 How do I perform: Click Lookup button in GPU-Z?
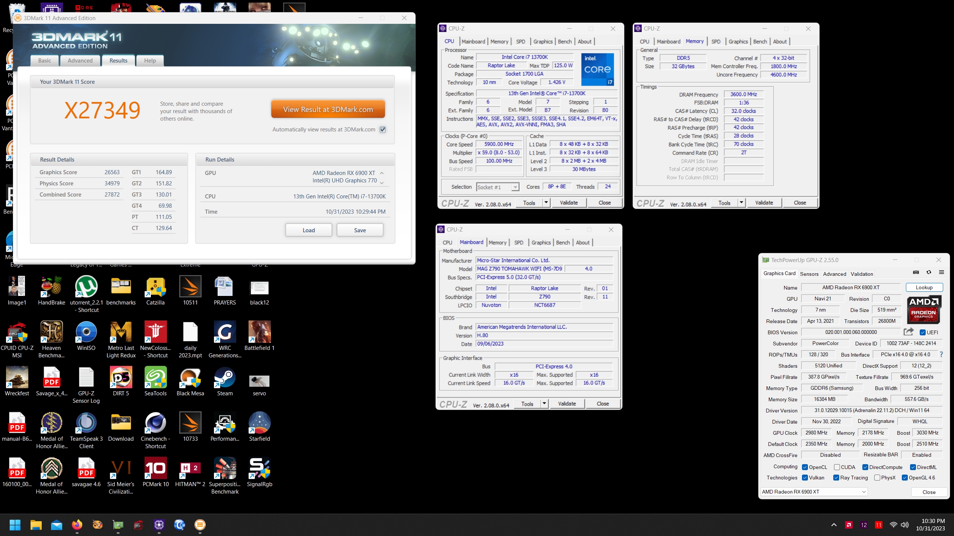pos(924,287)
